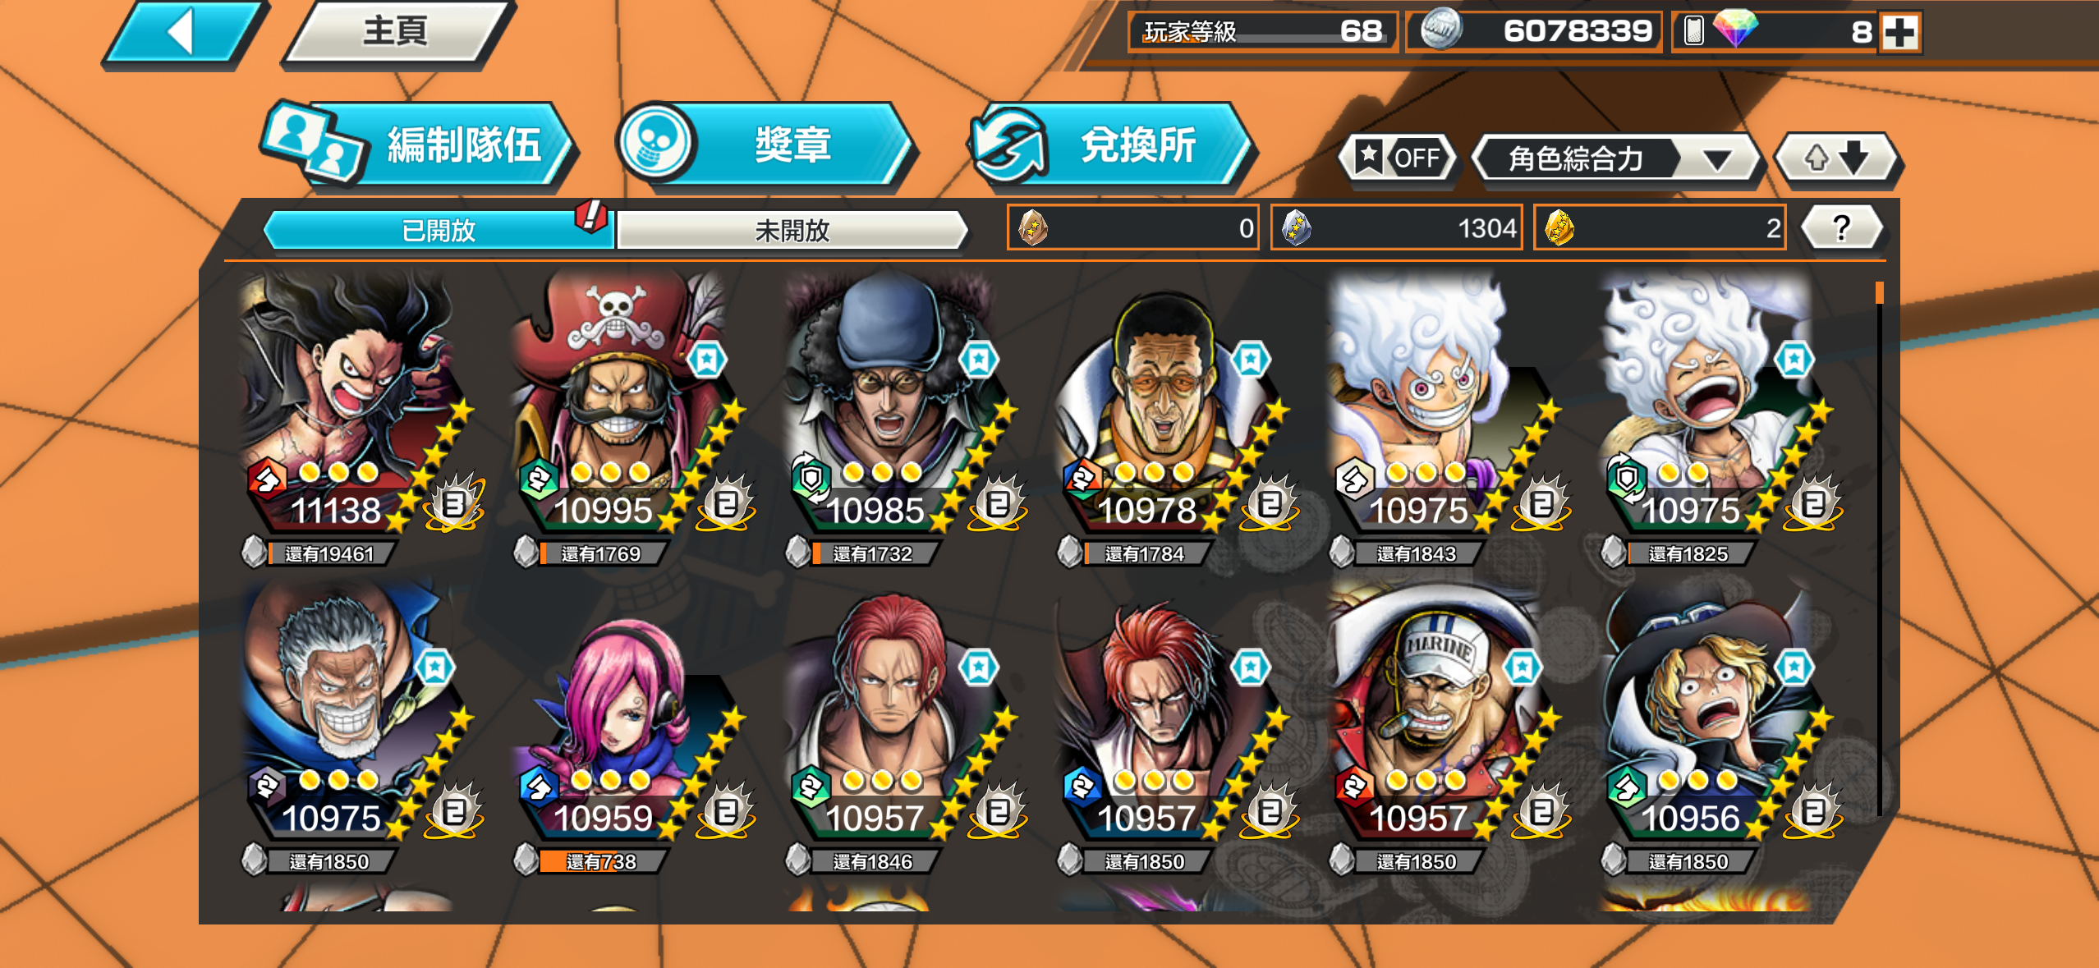
Task: Open the dropdown triangle next to 角色綜合力
Action: click(x=1717, y=158)
